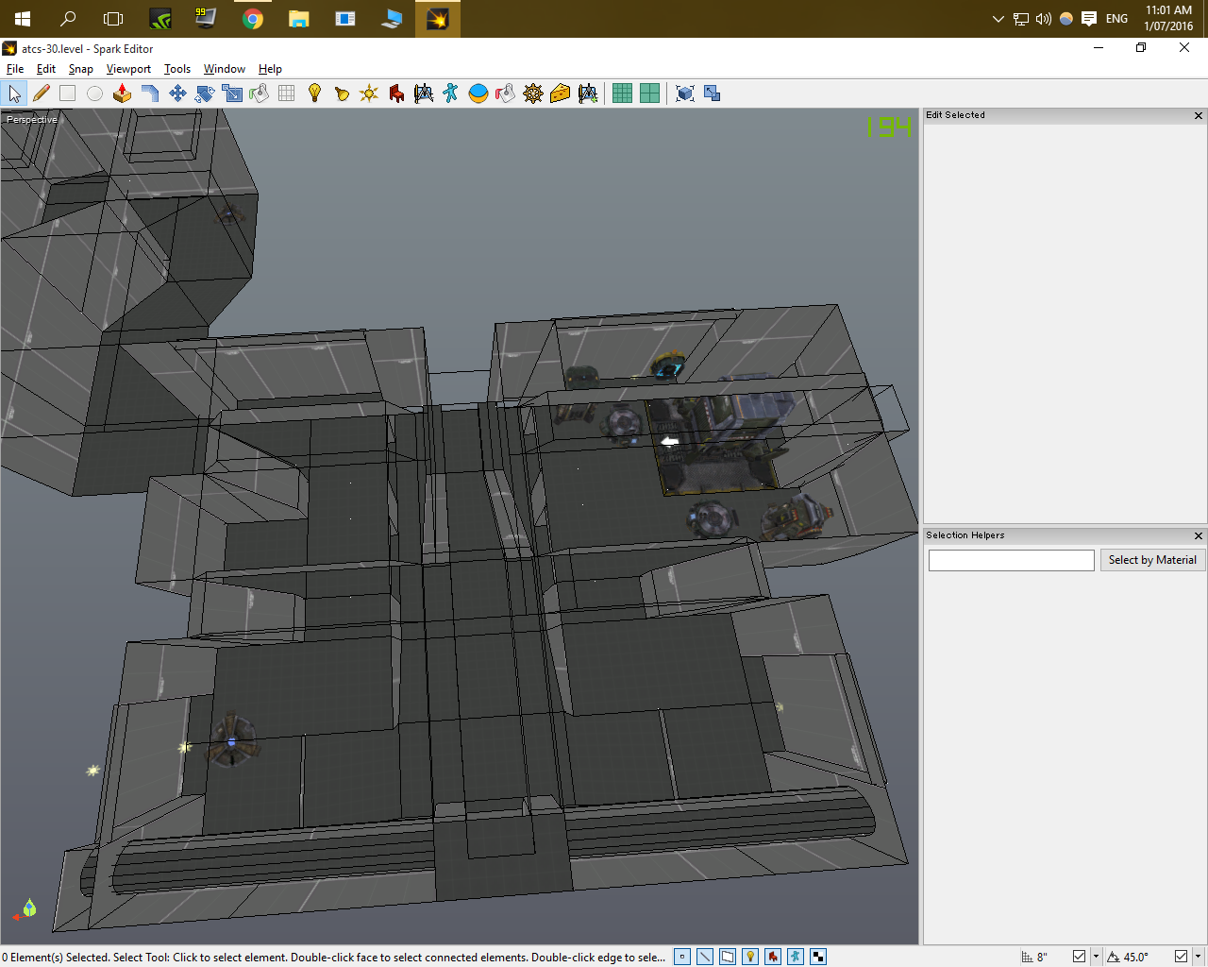
Task: Close the Edit Selected panel
Action: click(1199, 115)
